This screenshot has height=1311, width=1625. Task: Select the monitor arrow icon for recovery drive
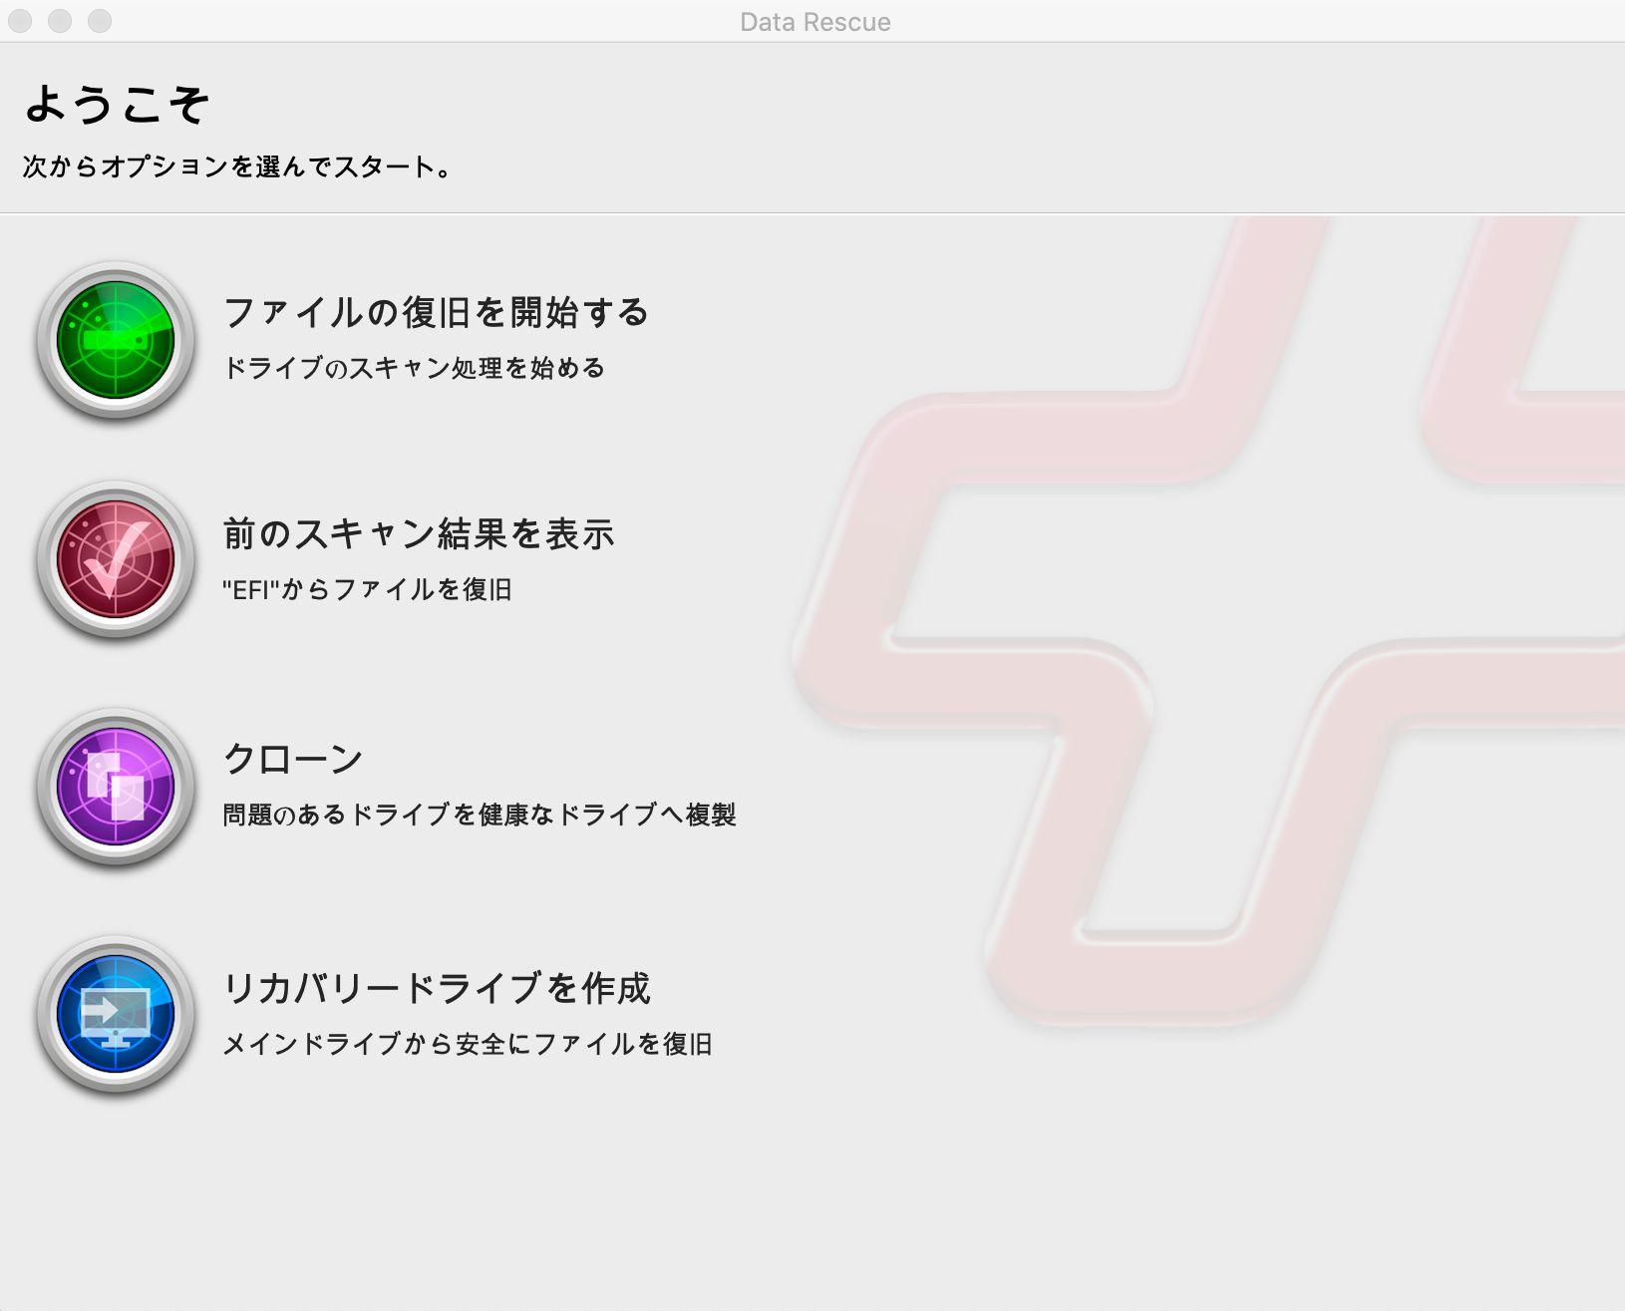click(x=115, y=1015)
